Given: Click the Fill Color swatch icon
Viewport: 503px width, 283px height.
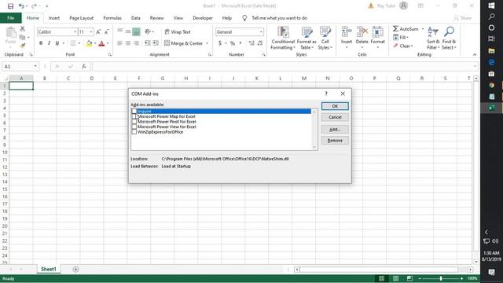Looking at the screenshot, I should click(89, 43).
